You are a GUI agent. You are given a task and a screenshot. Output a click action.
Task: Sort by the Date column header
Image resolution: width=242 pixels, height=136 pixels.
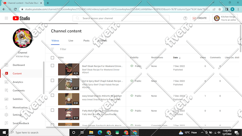177,58
